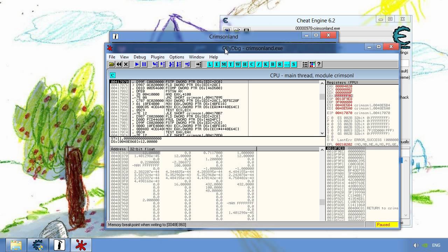
Task: Click the Registers (FPU) header button
Action: [x=362, y=83]
